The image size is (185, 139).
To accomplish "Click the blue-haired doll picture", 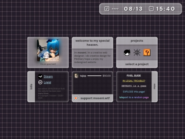I will pyautogui.click(x=48, y=50).
